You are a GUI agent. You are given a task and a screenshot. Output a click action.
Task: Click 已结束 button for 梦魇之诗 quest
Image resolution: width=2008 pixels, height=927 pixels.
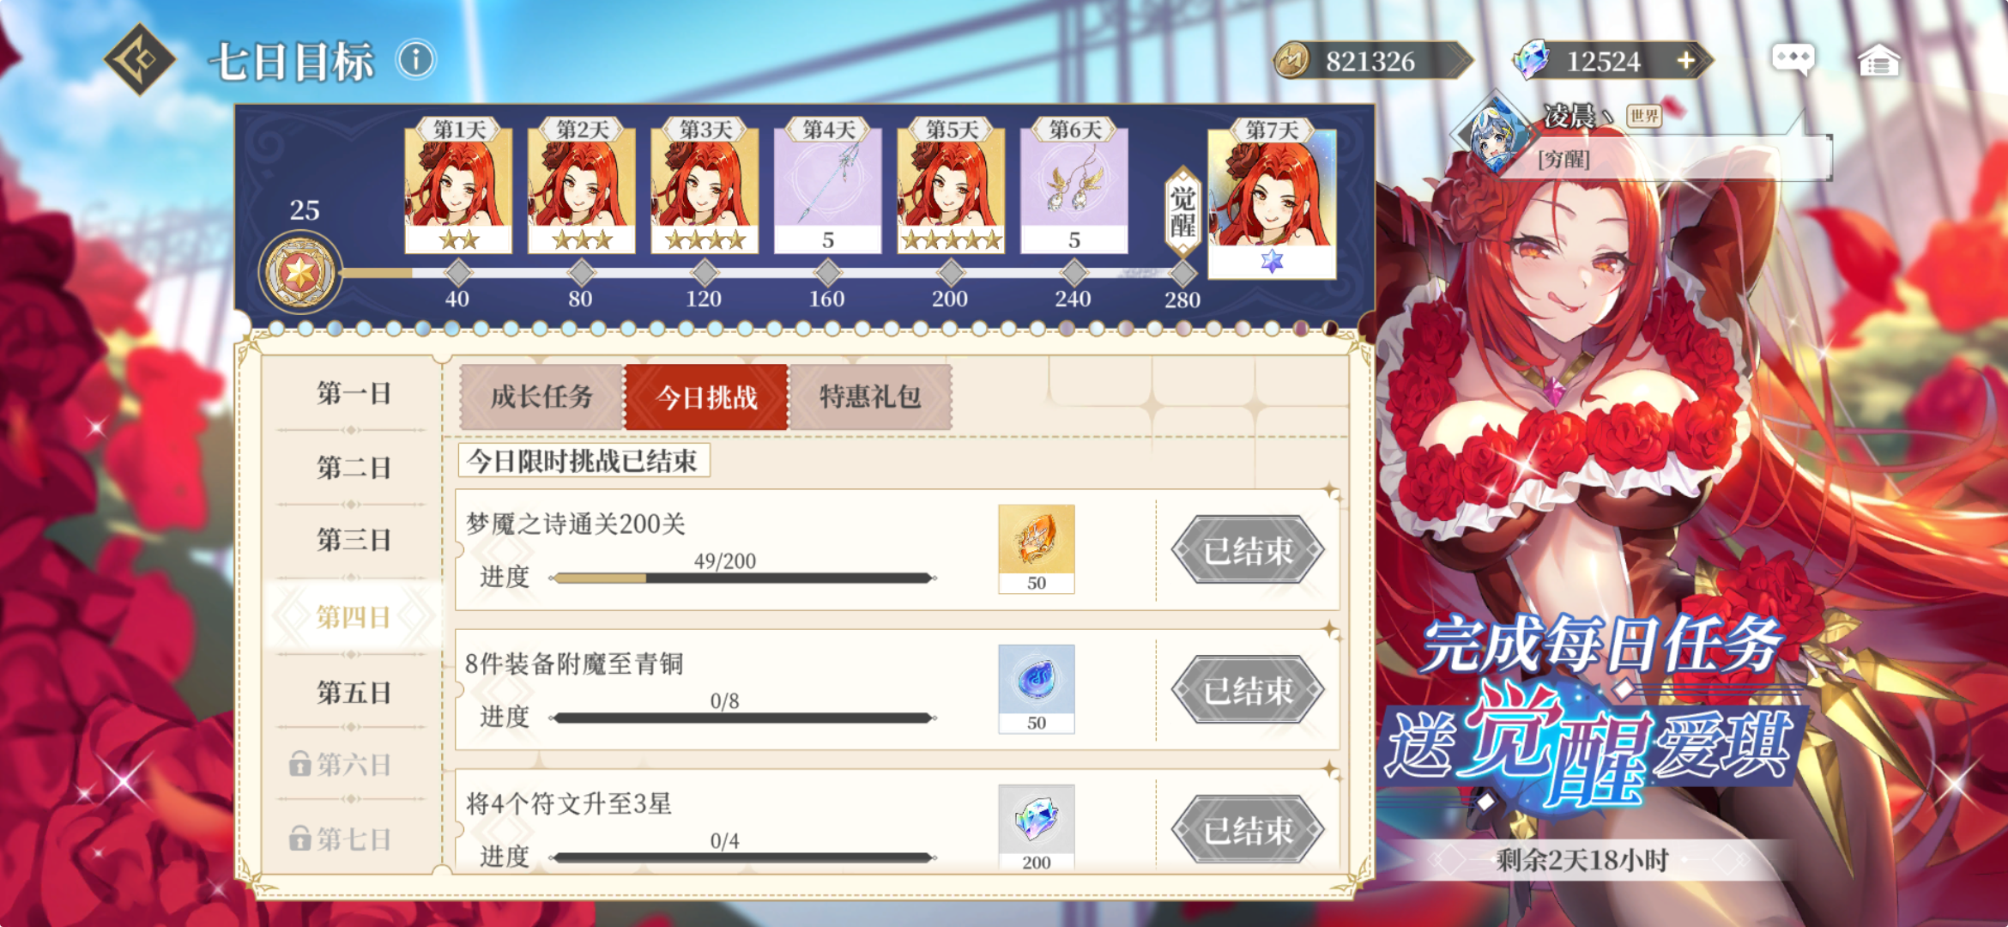(x=1248, y=550)
